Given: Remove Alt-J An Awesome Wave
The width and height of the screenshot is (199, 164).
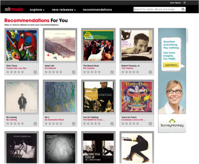Looking at the screenshot, I should 74,124.
